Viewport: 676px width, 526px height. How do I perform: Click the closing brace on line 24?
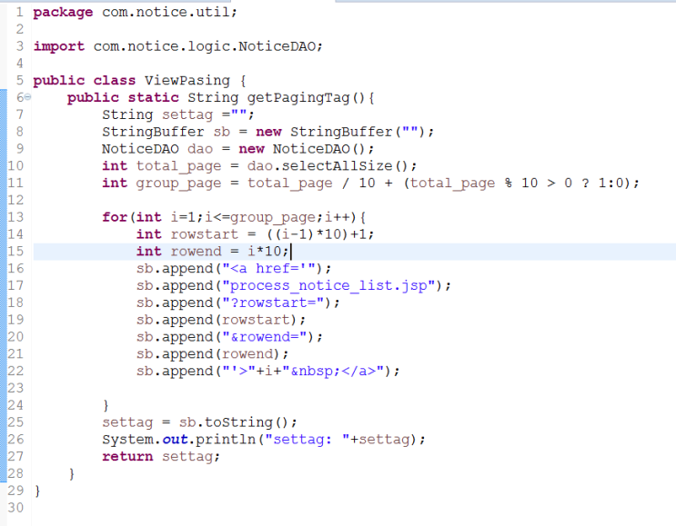point(106,405)
